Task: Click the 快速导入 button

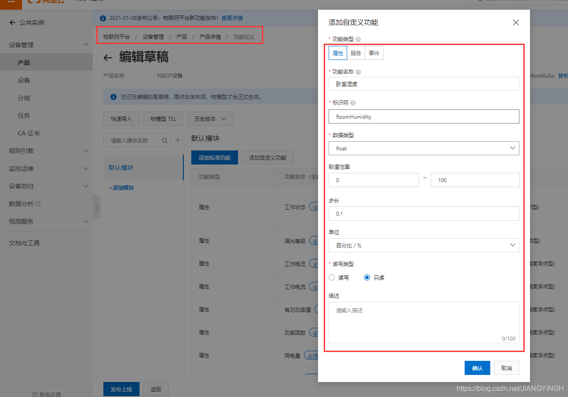Action: (121, 119)
